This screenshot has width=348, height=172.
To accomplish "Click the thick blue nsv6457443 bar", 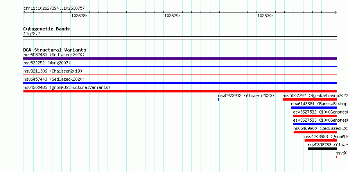I will pos(180,83).
